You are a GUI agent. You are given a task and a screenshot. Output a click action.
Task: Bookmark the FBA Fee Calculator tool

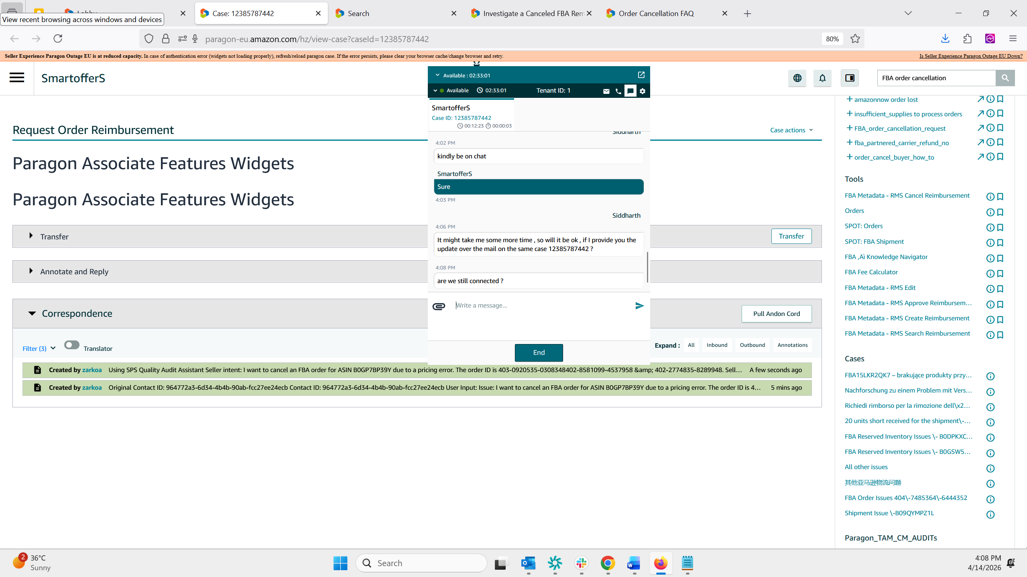pyautogui.click(x=1000, y=273)
